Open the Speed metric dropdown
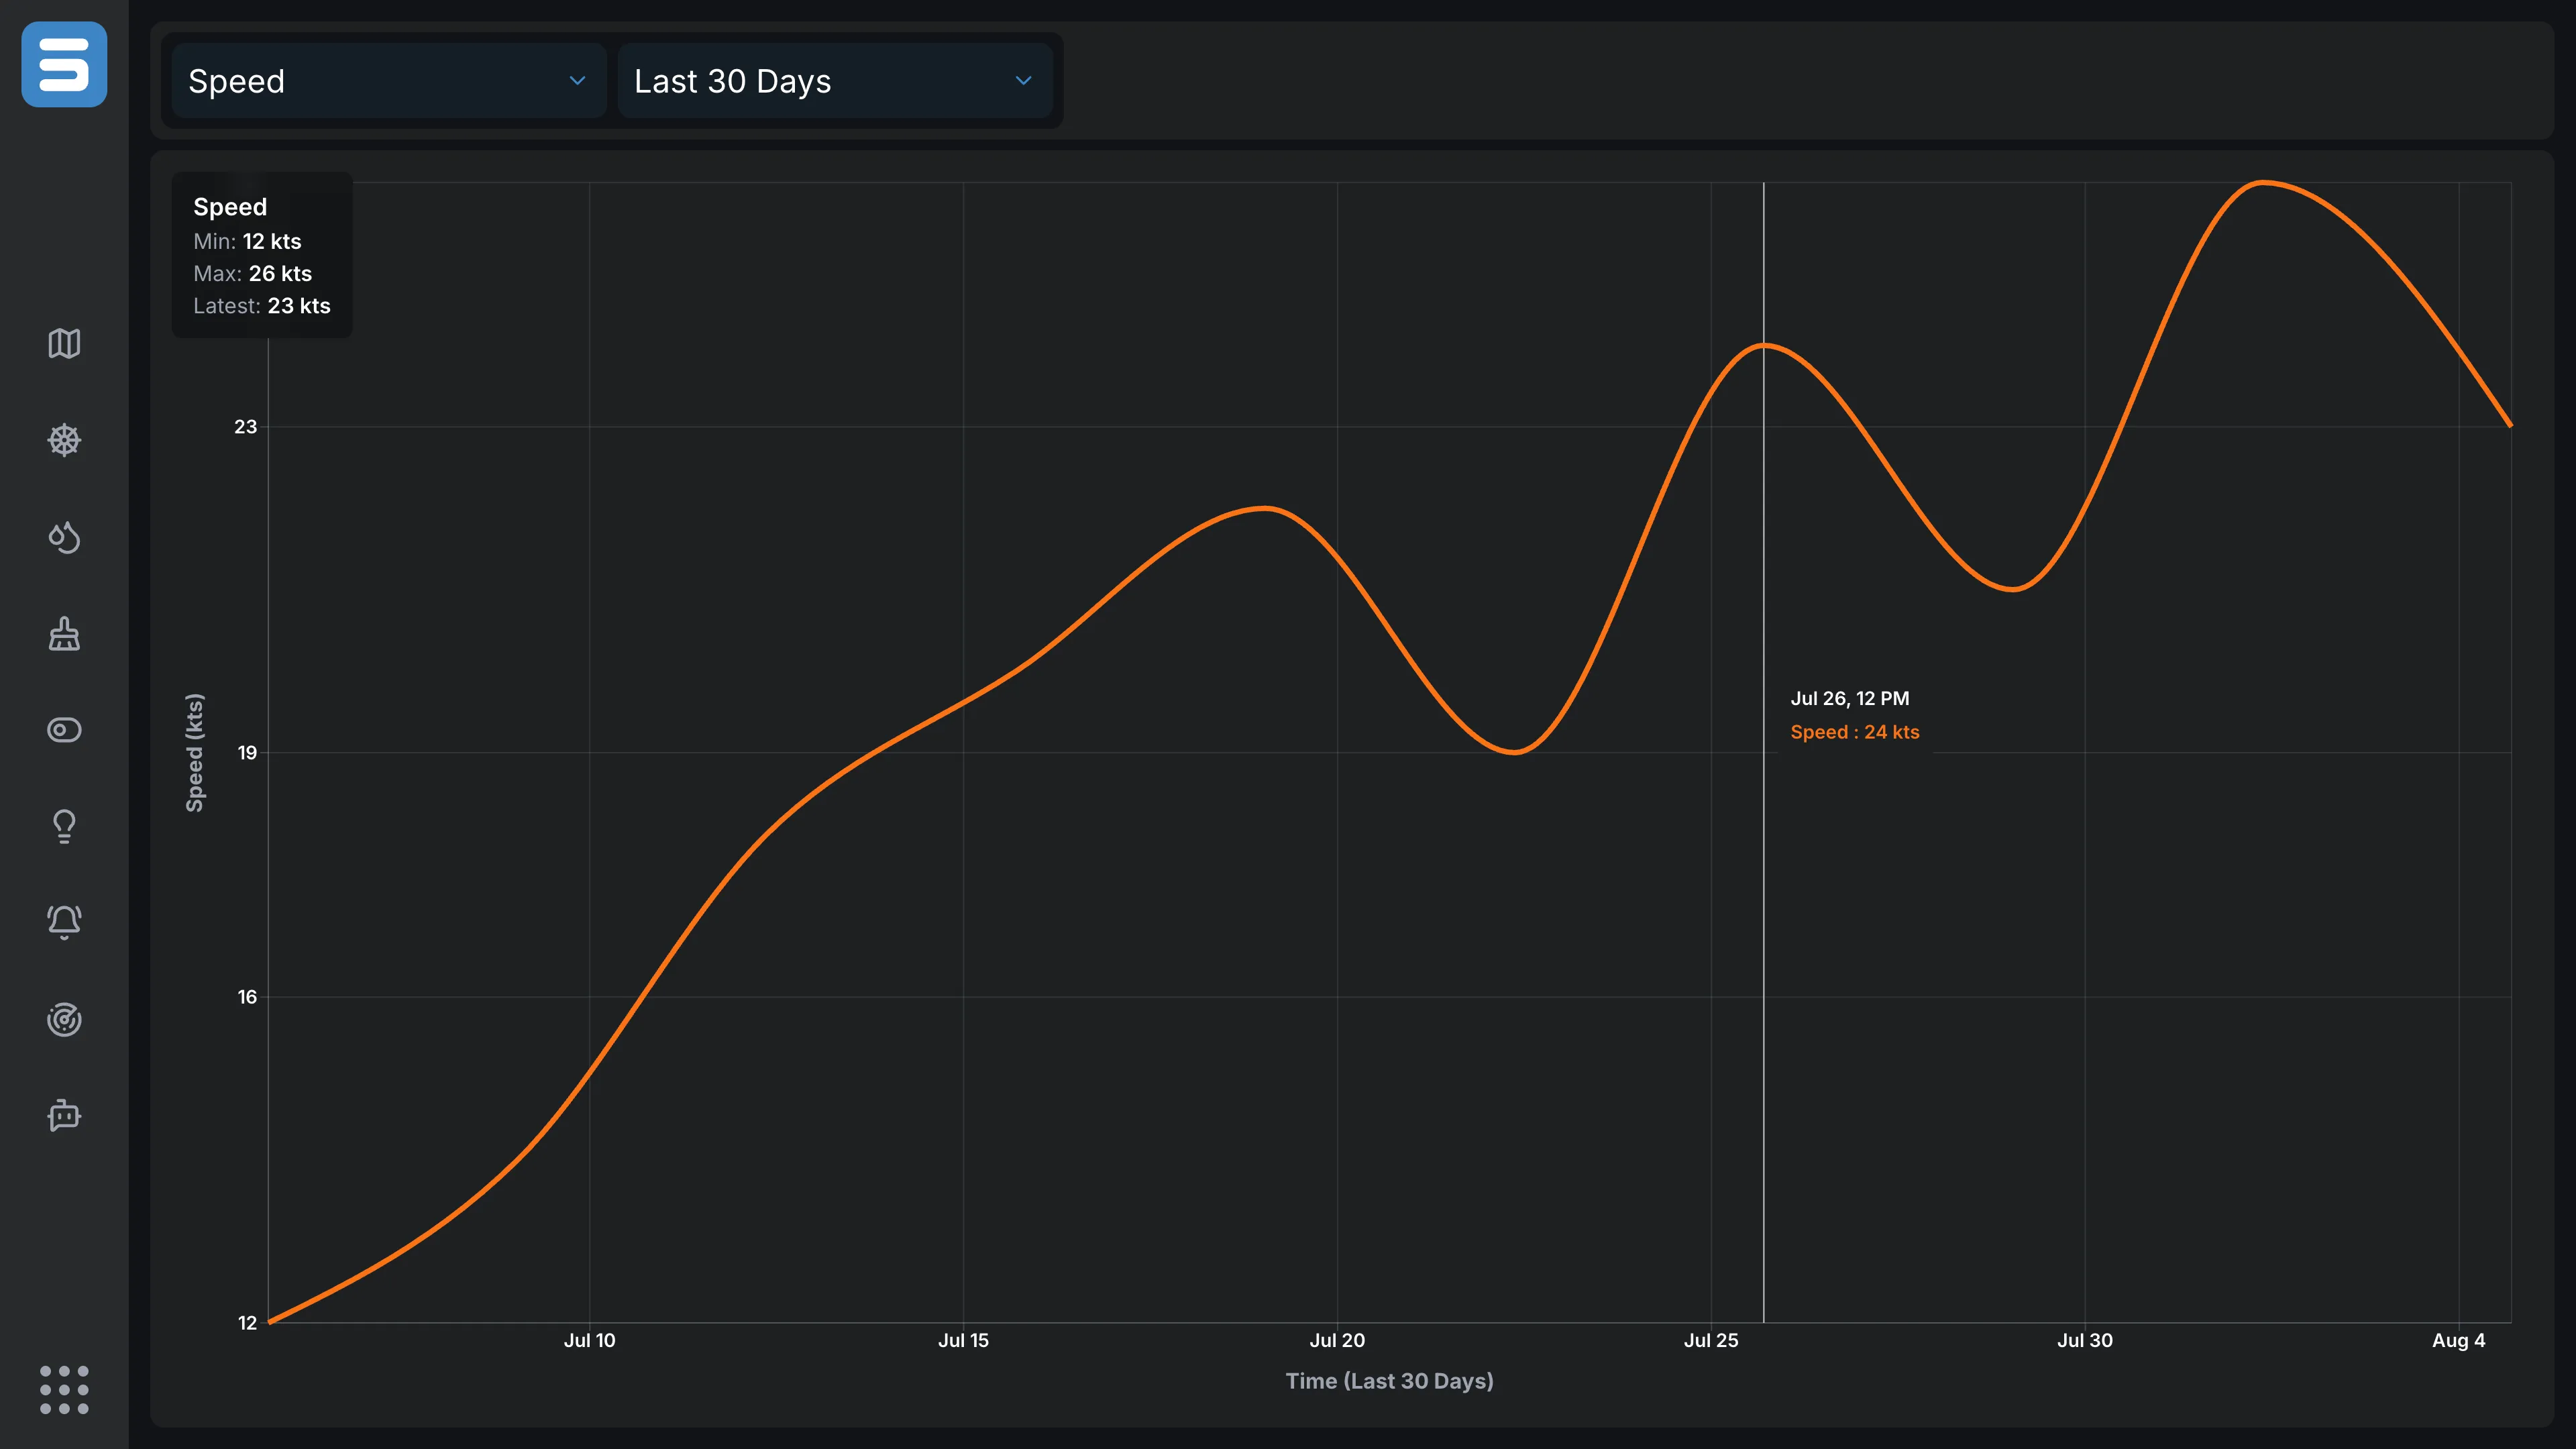The image size is (2576, 1449). tap(388, 81)
